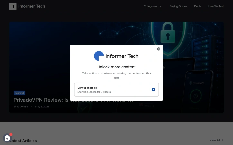Open How We Test page
The height and width of the screenshot is (145, 233).
216,6
